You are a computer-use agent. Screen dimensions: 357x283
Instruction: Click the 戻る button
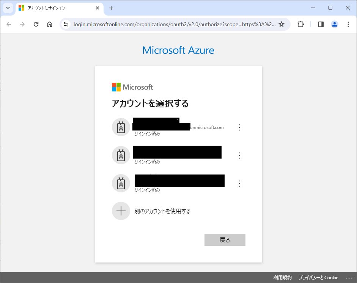[225, 240]
